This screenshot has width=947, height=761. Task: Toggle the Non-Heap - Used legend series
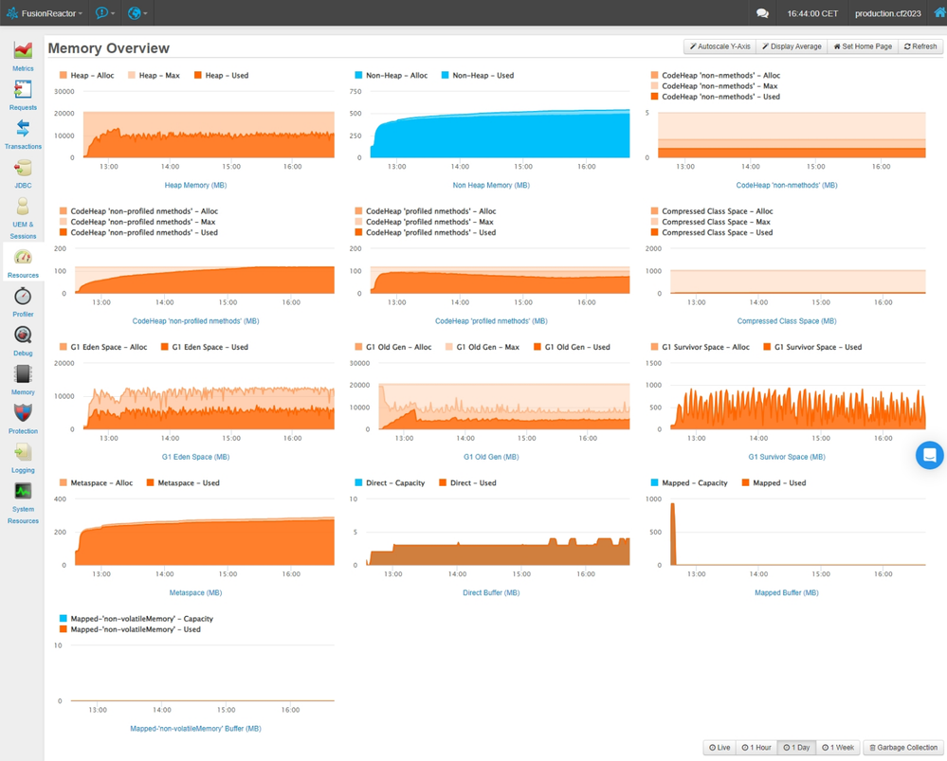(x=477, y=76)
